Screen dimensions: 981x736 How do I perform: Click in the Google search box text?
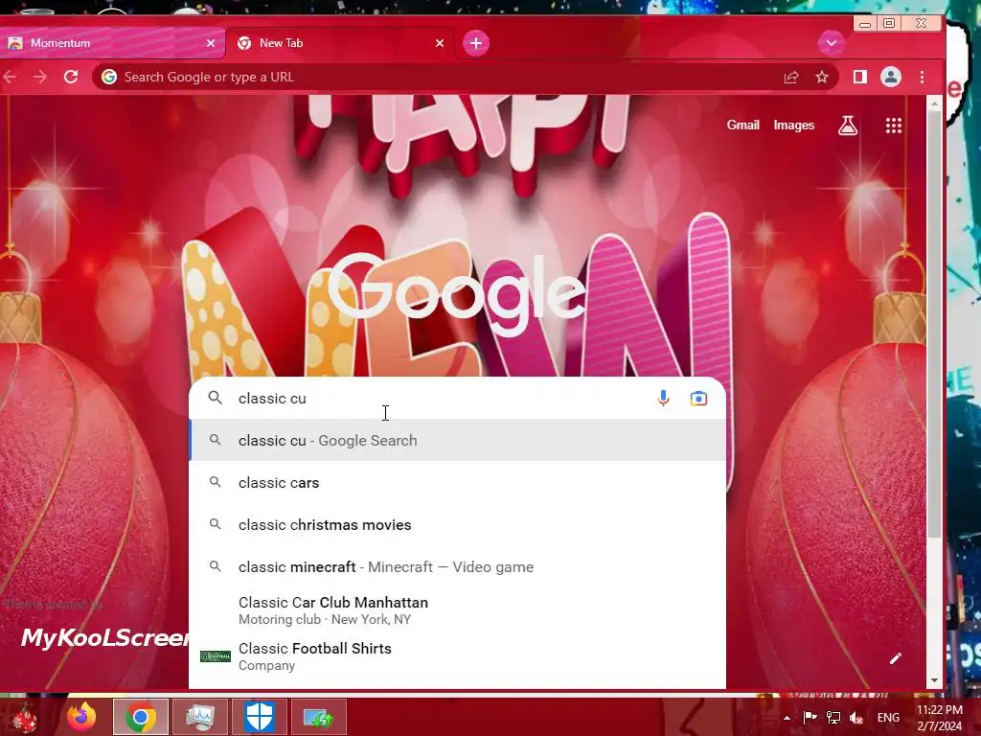pos(438,398)
